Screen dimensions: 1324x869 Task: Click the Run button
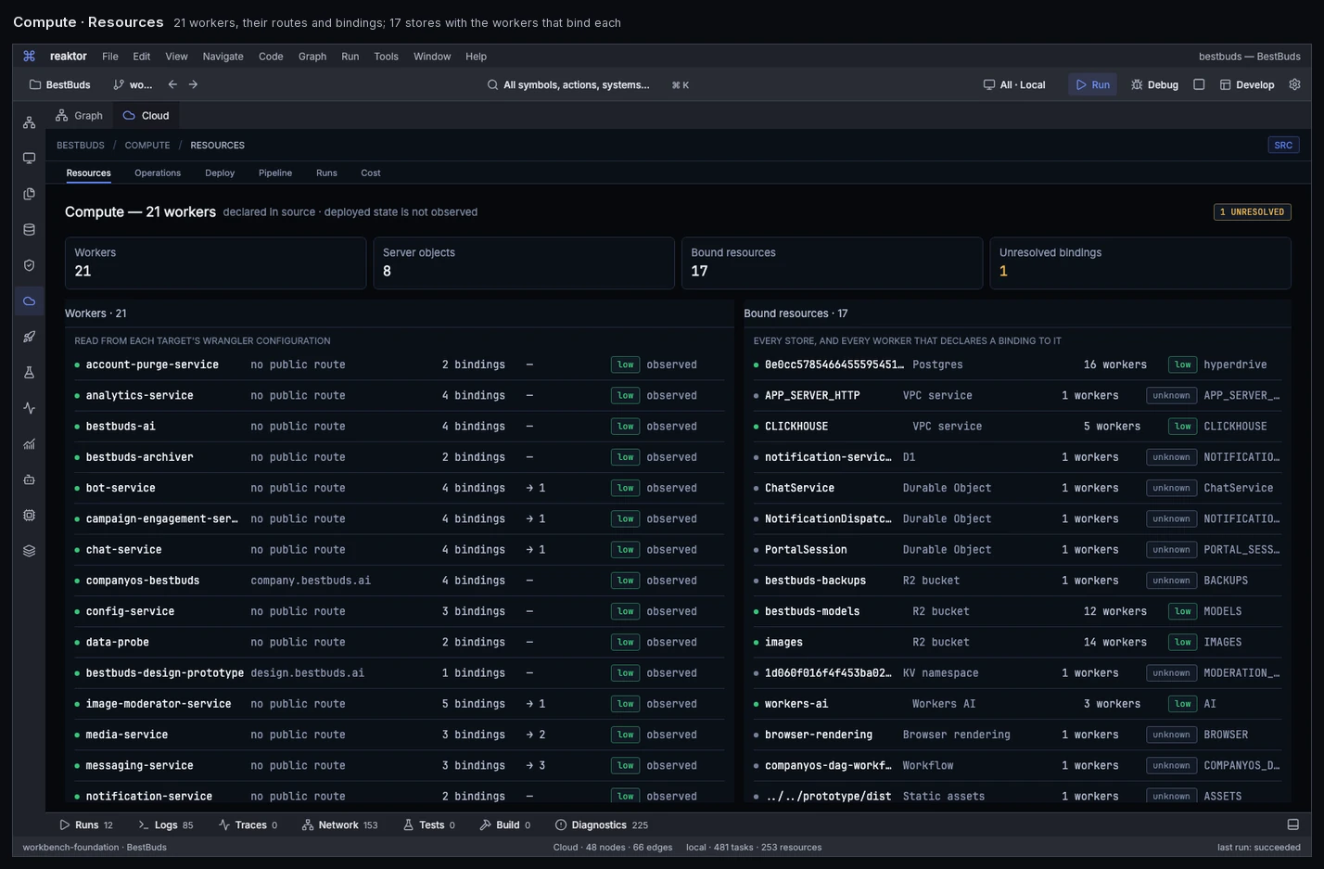[x=1092, y=84]
